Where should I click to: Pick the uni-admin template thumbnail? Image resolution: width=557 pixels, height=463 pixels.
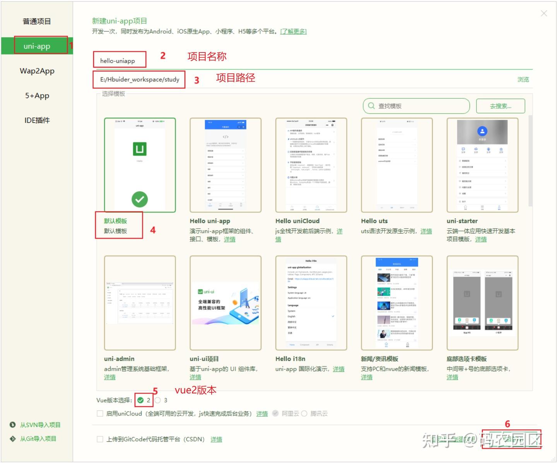(x=140, y=302)
